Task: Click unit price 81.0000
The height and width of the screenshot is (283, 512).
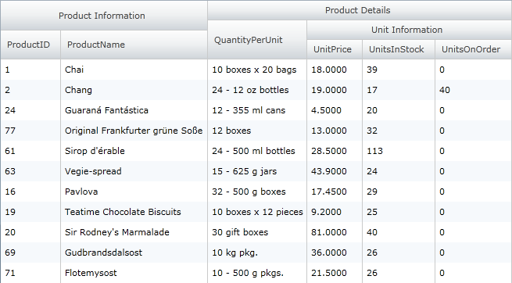Action: pos(335,232)
